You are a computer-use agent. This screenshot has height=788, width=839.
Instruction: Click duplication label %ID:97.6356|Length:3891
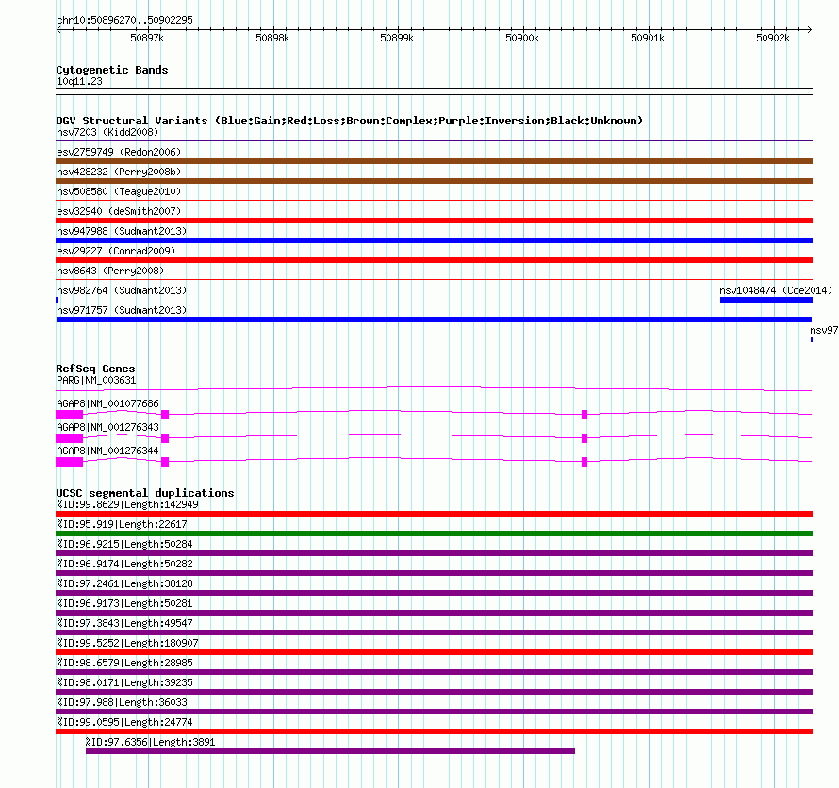150,742
